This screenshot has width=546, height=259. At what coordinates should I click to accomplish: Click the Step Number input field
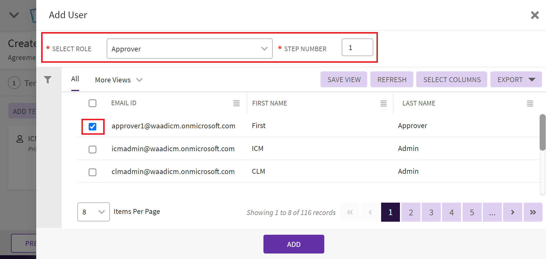pyautogui.click(x=357, y=47)
